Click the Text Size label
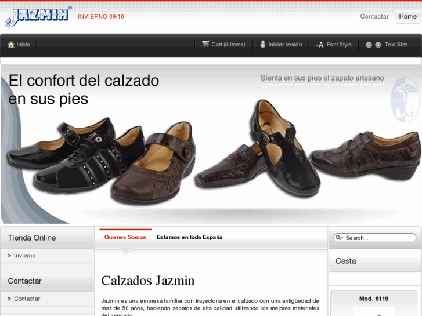The width and height of the screenshot is (422, 316). pos(396,45)
